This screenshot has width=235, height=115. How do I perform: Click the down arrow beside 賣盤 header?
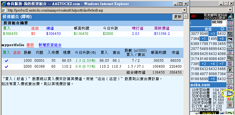[x=222, y=29]
